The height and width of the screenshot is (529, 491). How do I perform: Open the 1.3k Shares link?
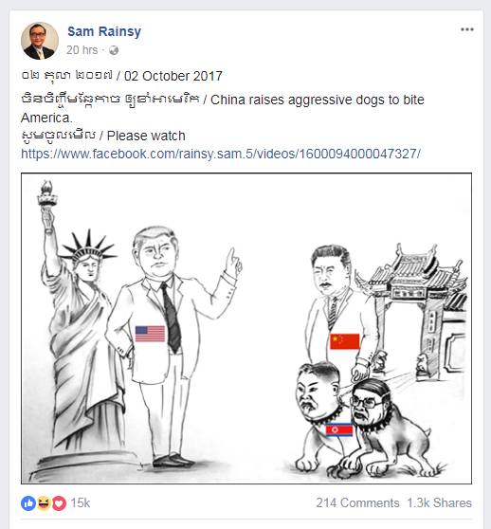pos(439,503)
